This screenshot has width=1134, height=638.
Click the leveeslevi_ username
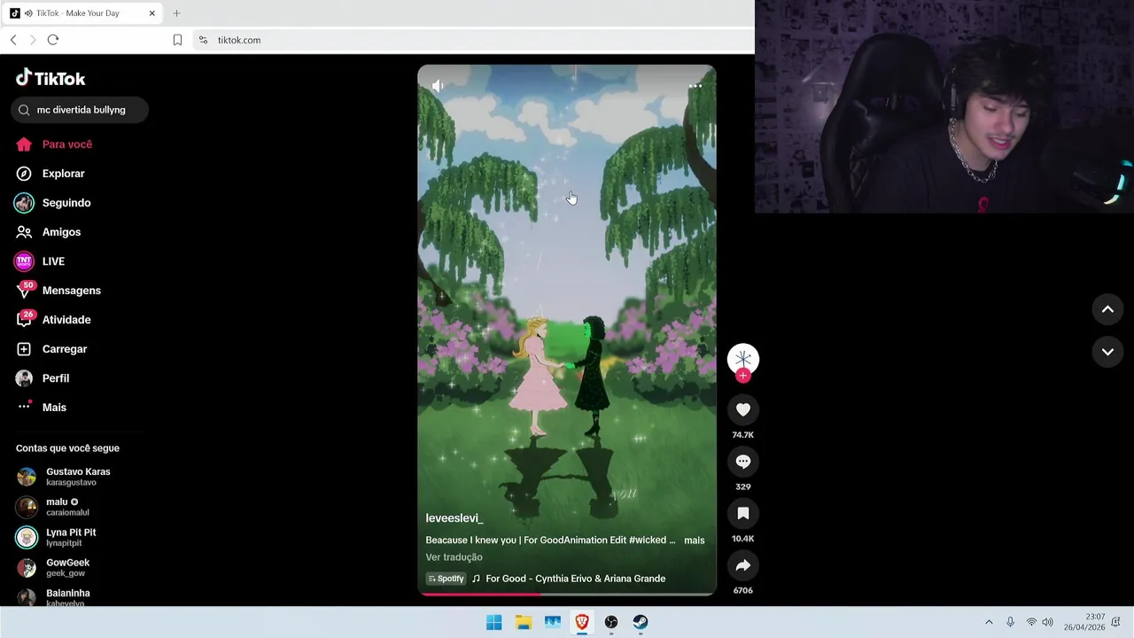[454, 518]
